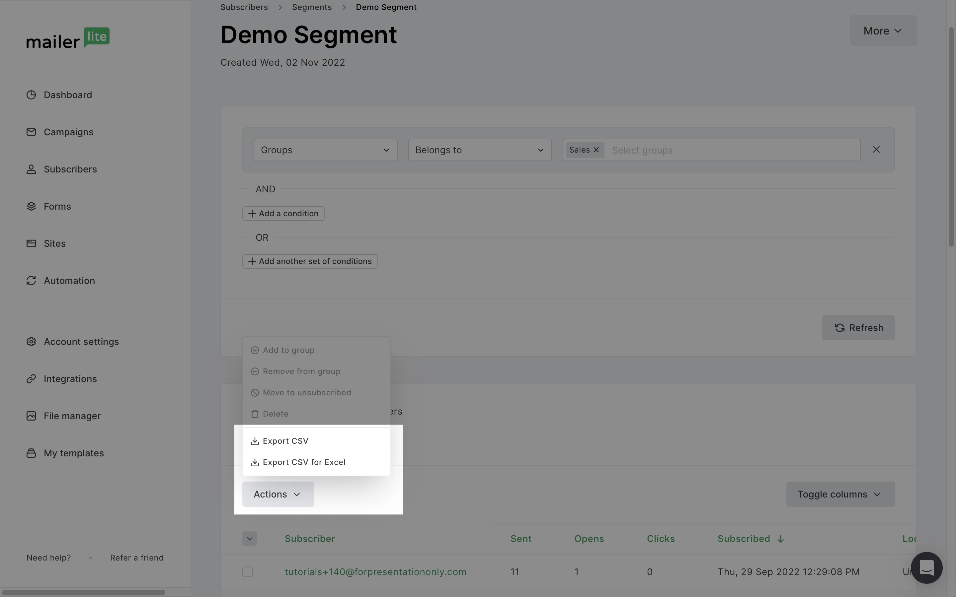Screen dimensions: 956x597
Task: Open the chat support bubble icon
Action: pos(926,568)
